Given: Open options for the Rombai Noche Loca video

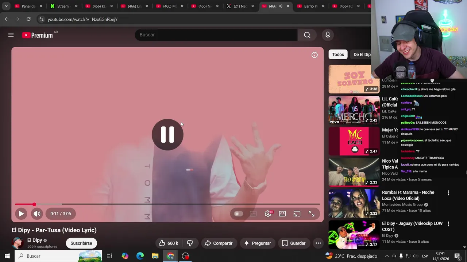Looking at the screenshot, I should point(448,193).
